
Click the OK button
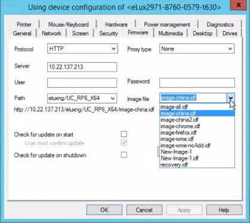click(104, 210)
